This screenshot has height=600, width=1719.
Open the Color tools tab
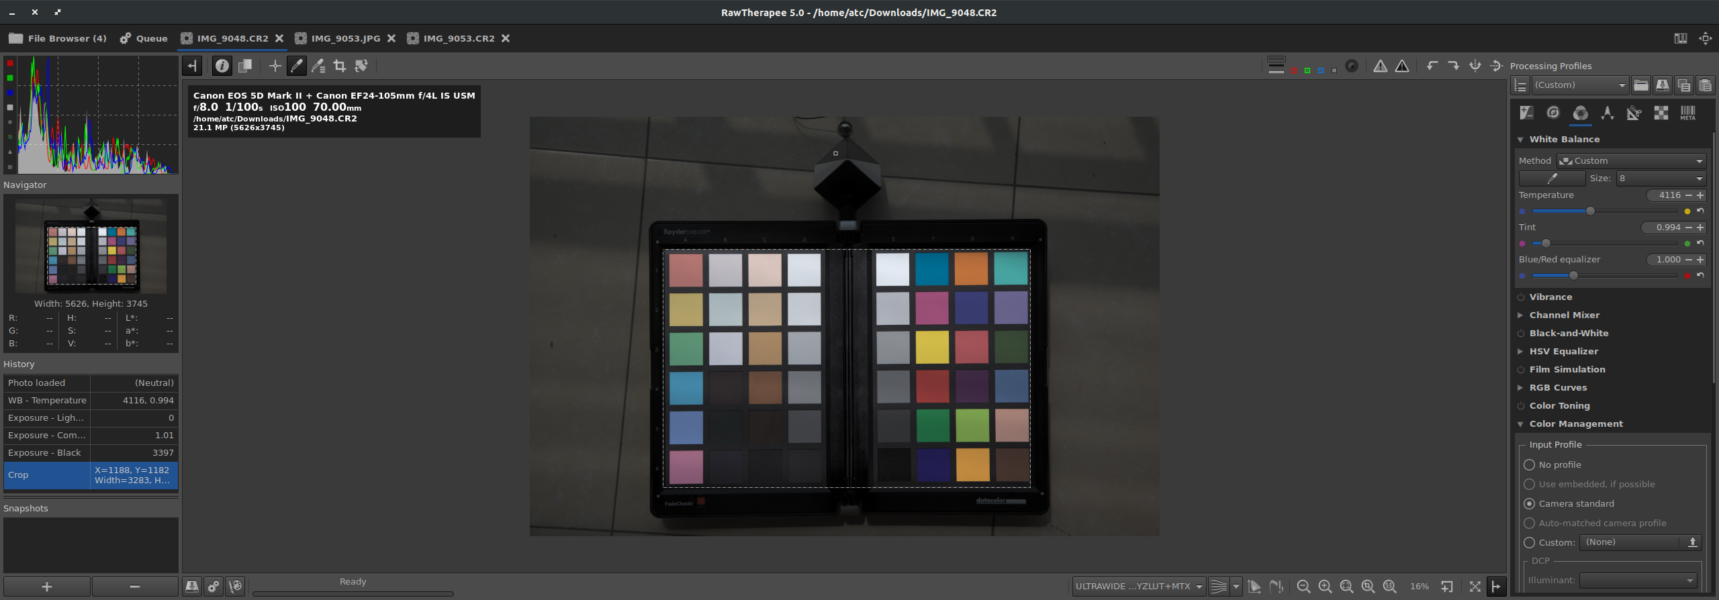point(1581,113)
